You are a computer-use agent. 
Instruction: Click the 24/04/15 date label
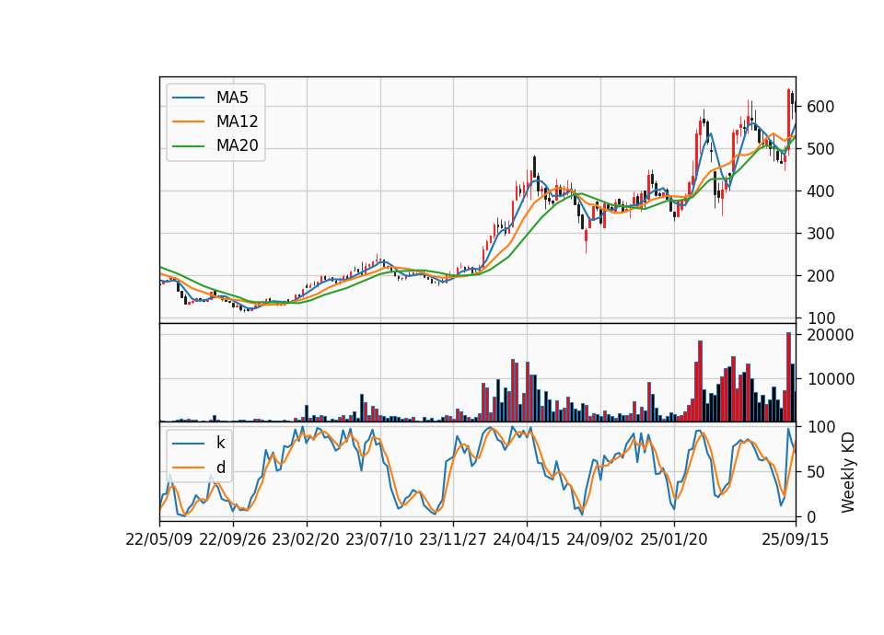point(527,539)
